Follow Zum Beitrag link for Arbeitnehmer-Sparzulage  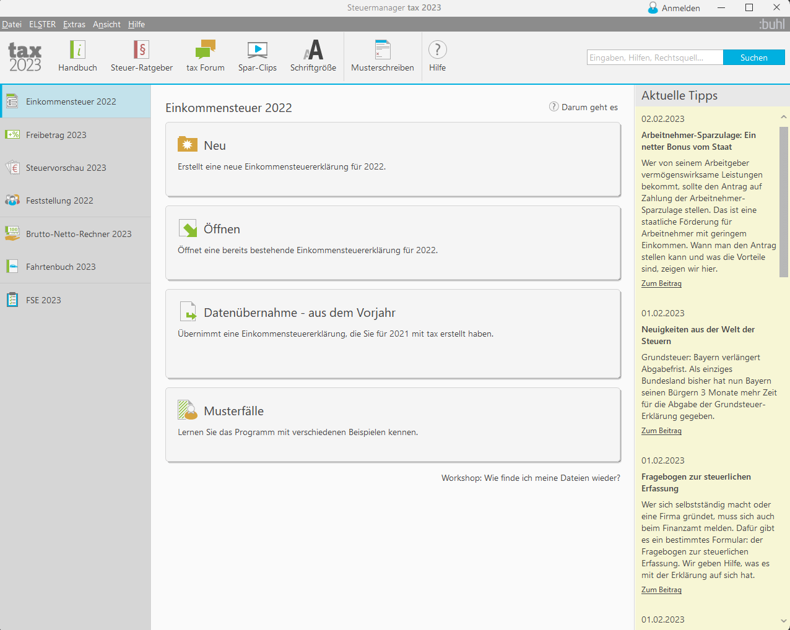pyautogui.click(x=661, y=283)
